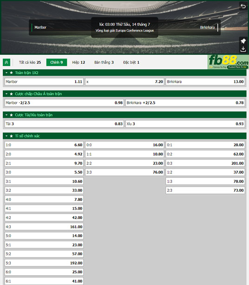The image size is (249, 285).
Task: Select Xỉu 3 at 0.93
Action: click(x=185, y=124)
